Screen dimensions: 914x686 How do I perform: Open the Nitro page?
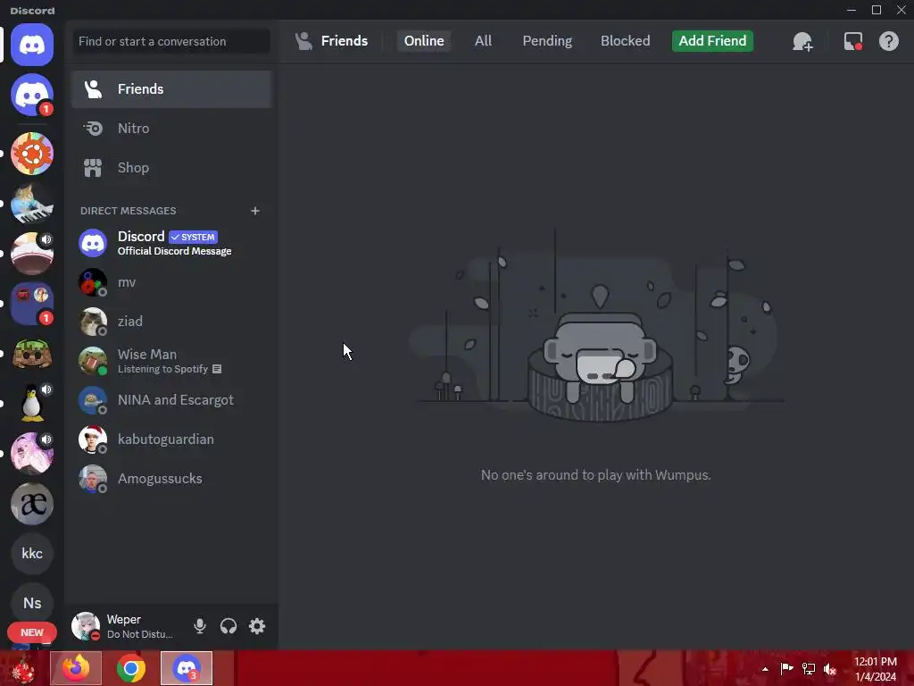(171, 129)
